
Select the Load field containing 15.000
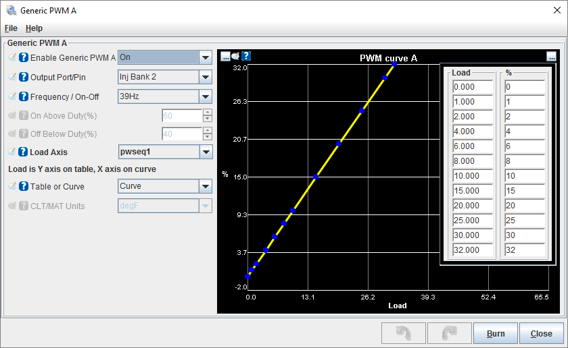473,191
